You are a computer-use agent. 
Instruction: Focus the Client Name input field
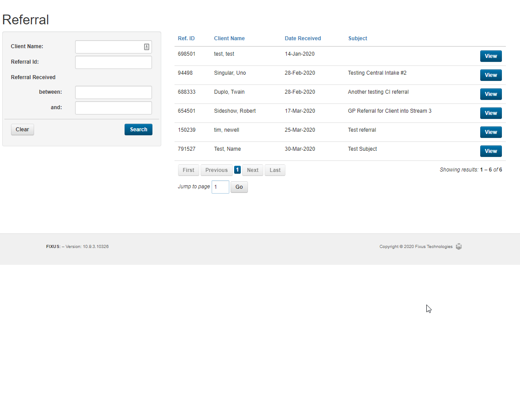tap(114, 47)
